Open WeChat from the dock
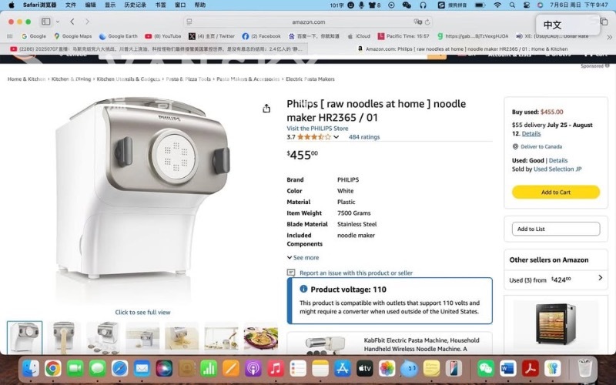616x385 pixels. coord(486,369)
